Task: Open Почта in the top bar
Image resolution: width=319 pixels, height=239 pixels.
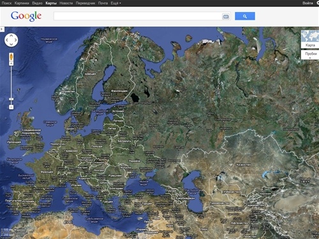Action: 103,3
